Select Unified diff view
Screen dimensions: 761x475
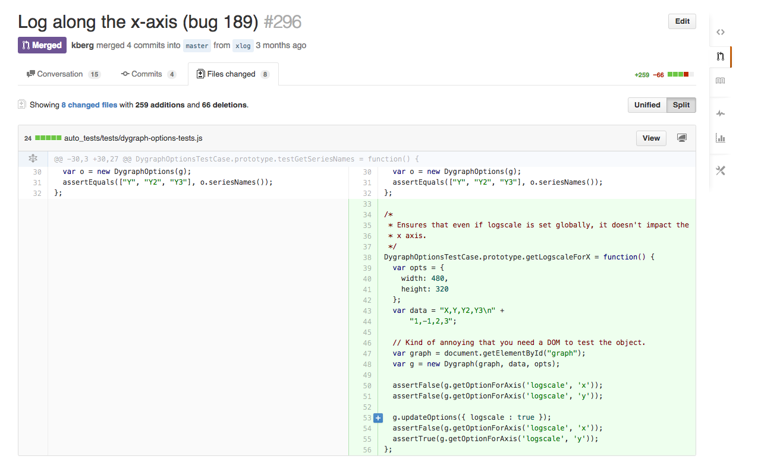(x=647, y=105)
